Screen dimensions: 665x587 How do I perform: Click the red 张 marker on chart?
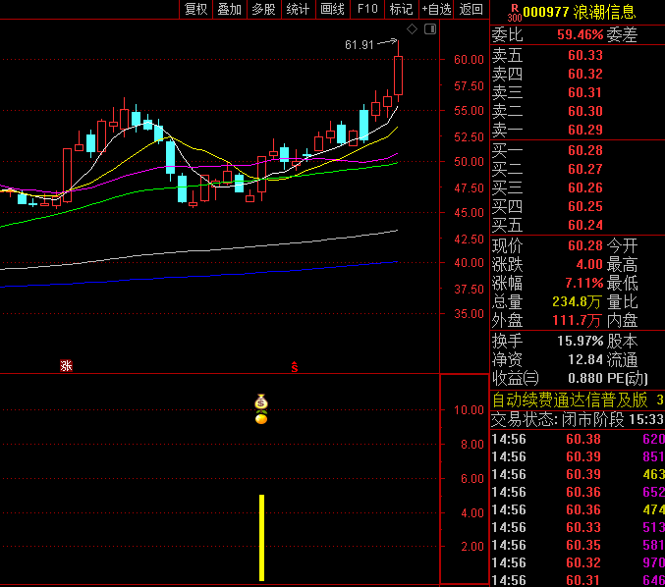66,365
